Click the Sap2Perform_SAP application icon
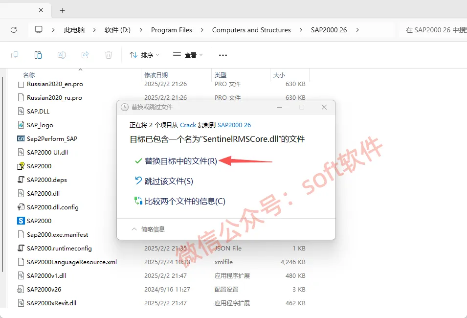467x318 pixels. pyautogui.click(x=21, y=138)
